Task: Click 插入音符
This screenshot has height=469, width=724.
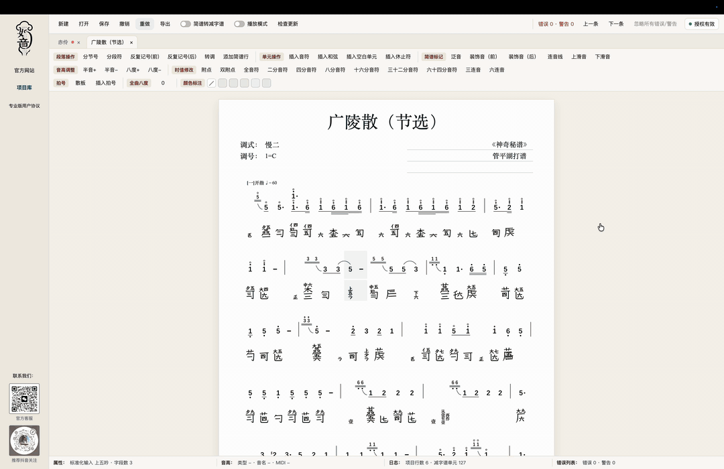Action: [299, 57]
